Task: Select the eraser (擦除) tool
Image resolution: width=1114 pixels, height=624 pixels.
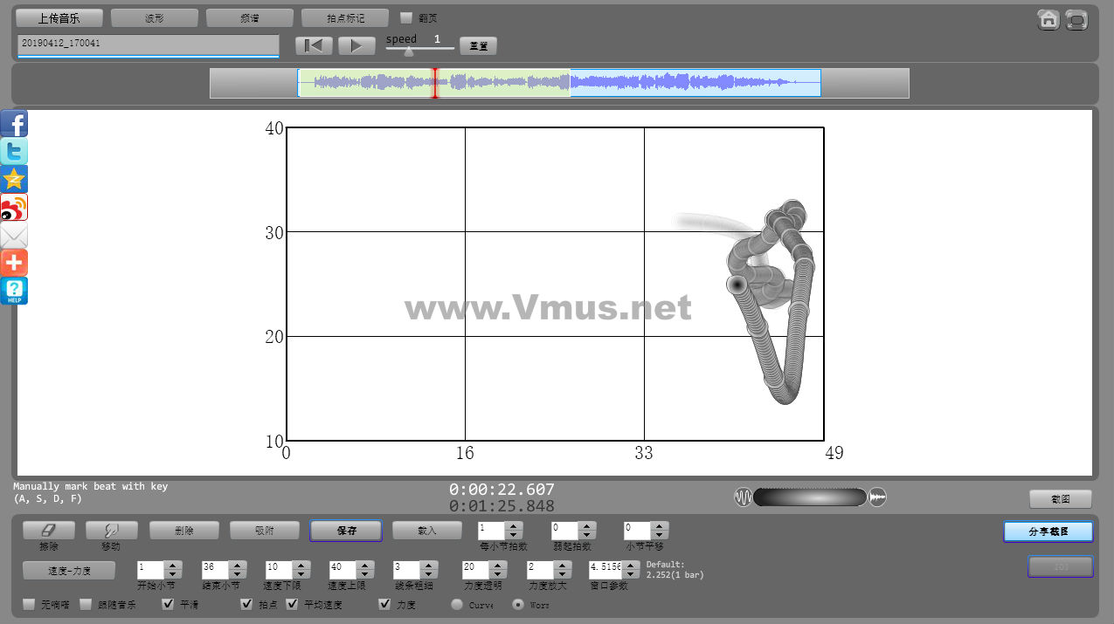Action: coord(49,530)
